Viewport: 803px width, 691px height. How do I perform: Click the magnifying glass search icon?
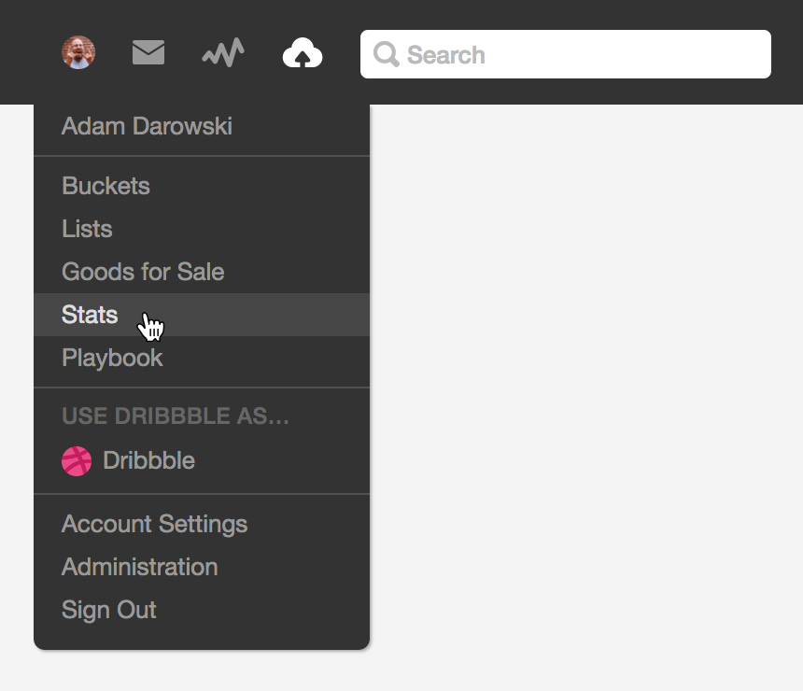387,54
